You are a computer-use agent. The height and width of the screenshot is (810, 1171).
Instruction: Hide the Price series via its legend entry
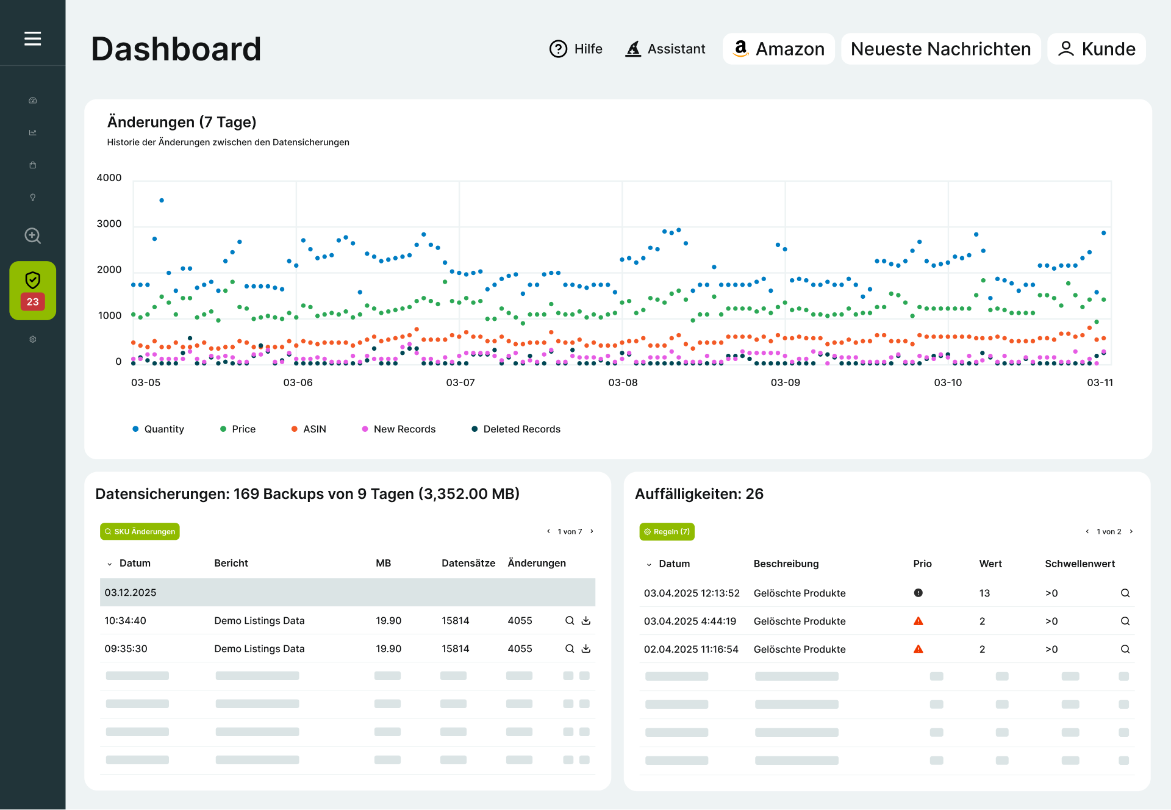click(x=238, y=429)
